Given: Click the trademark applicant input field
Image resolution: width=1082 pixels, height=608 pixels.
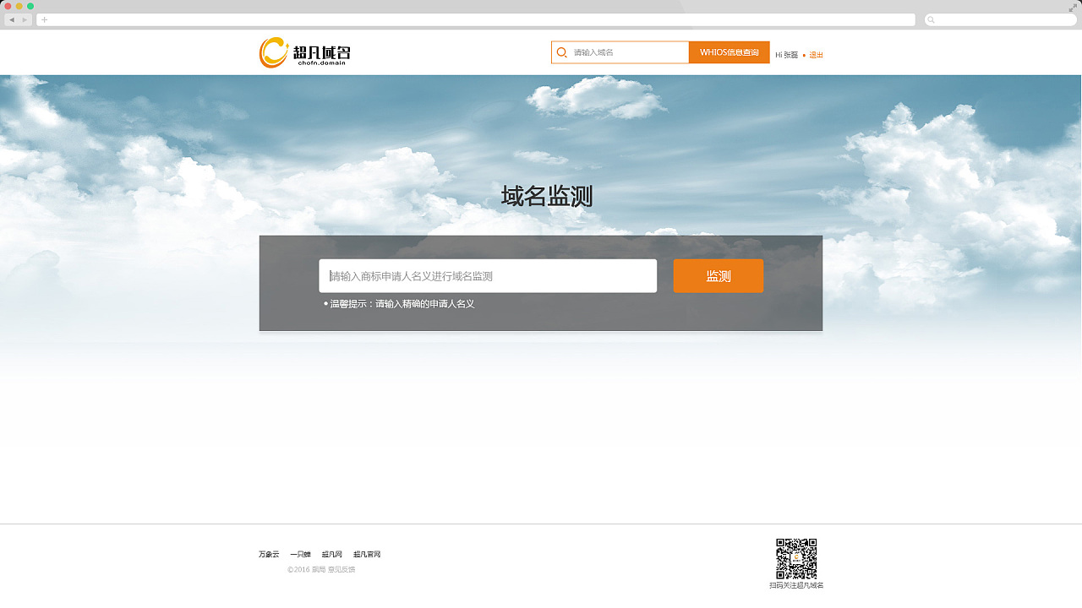Looking at the screenshot, I should (489, 275).
